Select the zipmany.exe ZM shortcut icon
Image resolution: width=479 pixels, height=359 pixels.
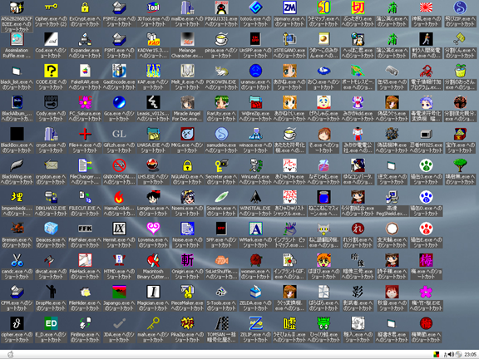click(289, 7)
